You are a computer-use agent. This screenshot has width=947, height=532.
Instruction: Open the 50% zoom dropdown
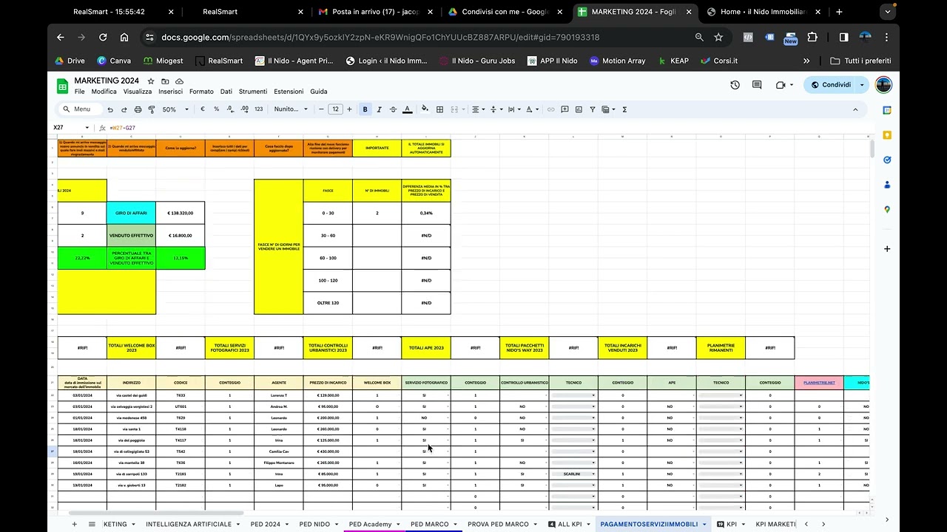(x=174, y=109)
